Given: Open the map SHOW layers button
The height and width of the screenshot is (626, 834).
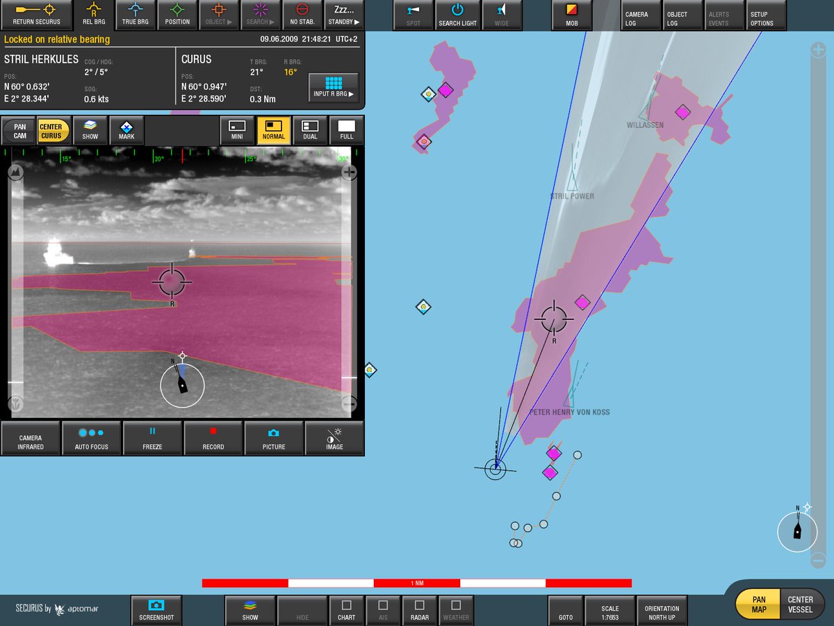Looking at the screenshot, I should point(250,610).
